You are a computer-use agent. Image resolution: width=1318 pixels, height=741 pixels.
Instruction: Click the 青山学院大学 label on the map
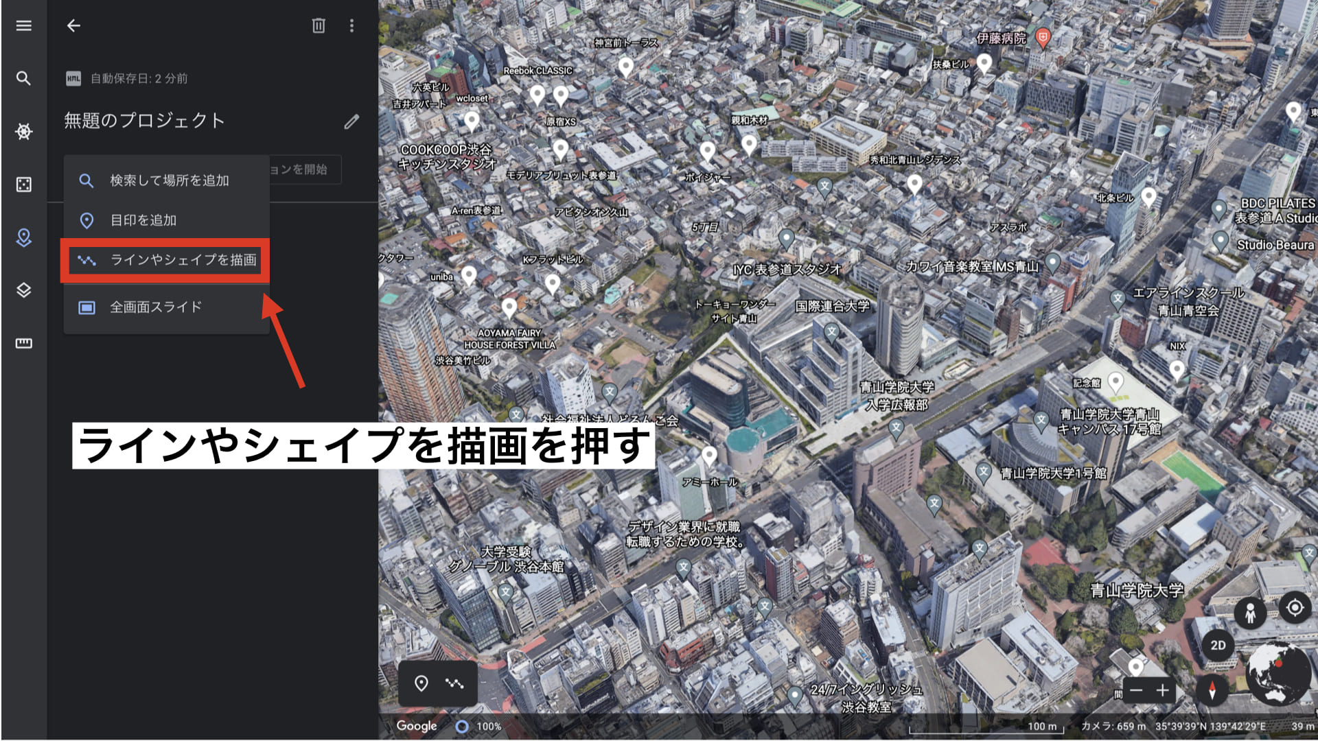1137,590
